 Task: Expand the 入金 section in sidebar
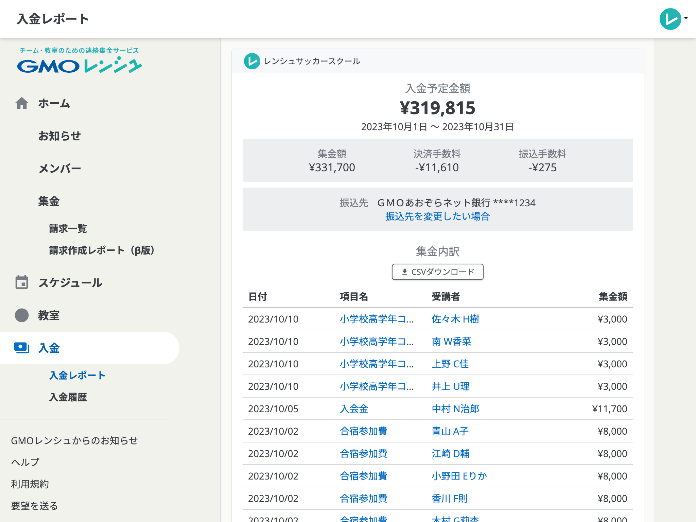(50, 348)
